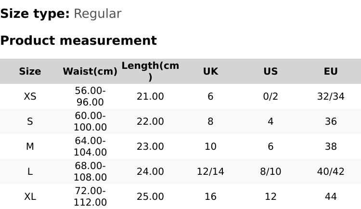The width and height of the screenshot is (361, 209).
Task: Click the XS size row label
Action: [x=30, y=96]
